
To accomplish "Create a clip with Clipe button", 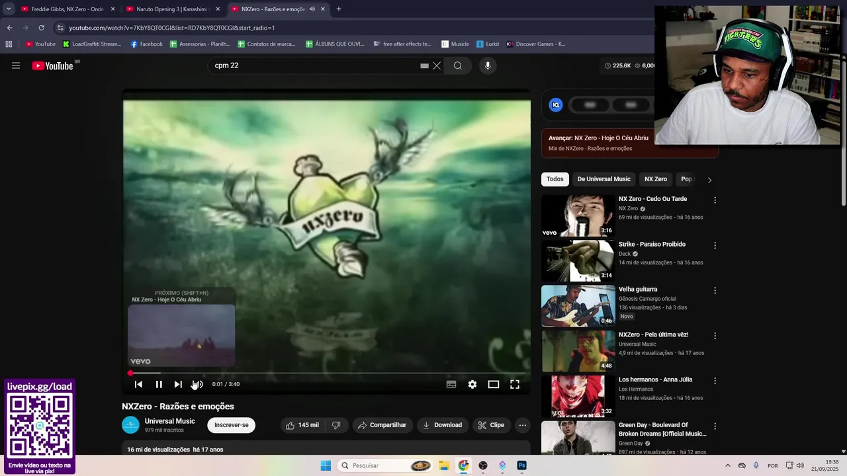I will pyautogui.click(x=491, y=425).
